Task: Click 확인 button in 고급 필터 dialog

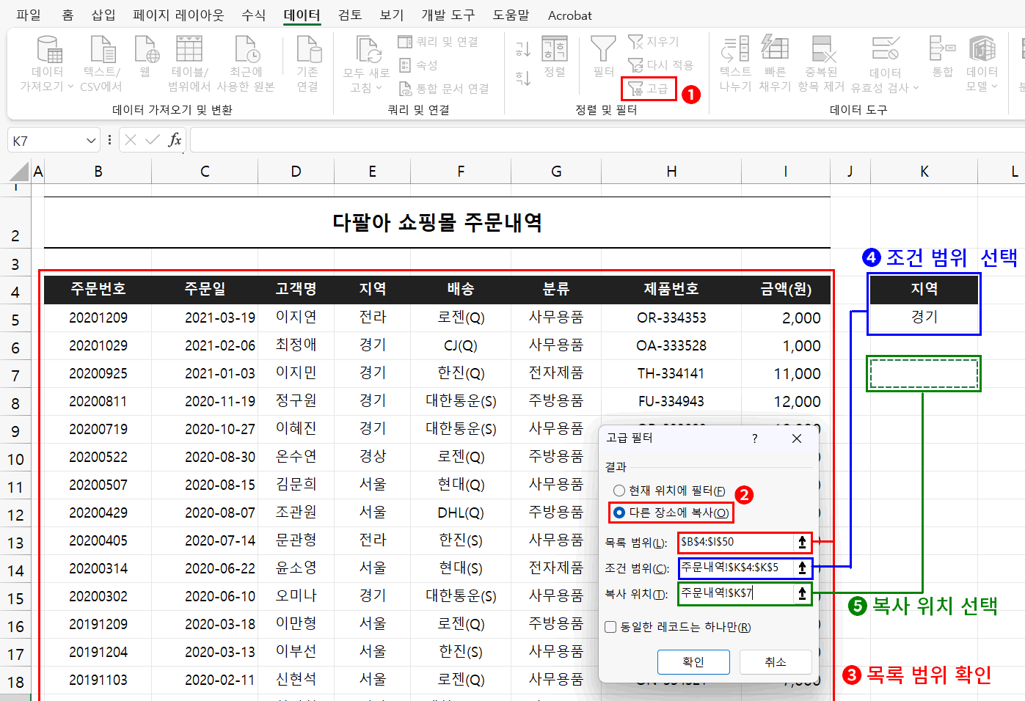Action: click(693, 662)
